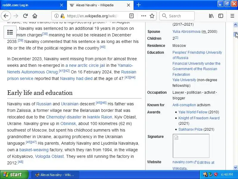Image resolution: width=238 pixels, height=179 pixels.
Task: Follow the Yale University link
Action: (x=184, y=80)
